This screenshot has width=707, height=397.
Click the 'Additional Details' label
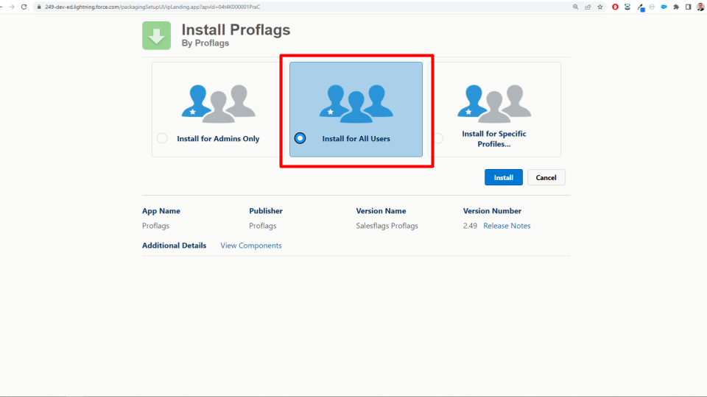[174, 246]
